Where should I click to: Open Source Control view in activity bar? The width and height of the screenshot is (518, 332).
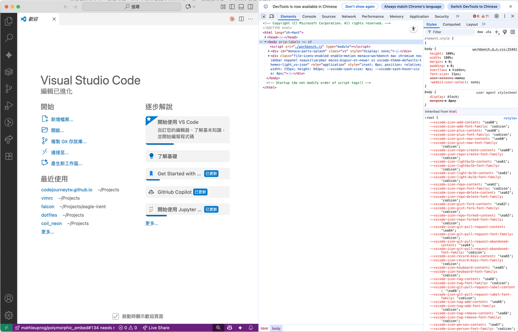(8, 89)
